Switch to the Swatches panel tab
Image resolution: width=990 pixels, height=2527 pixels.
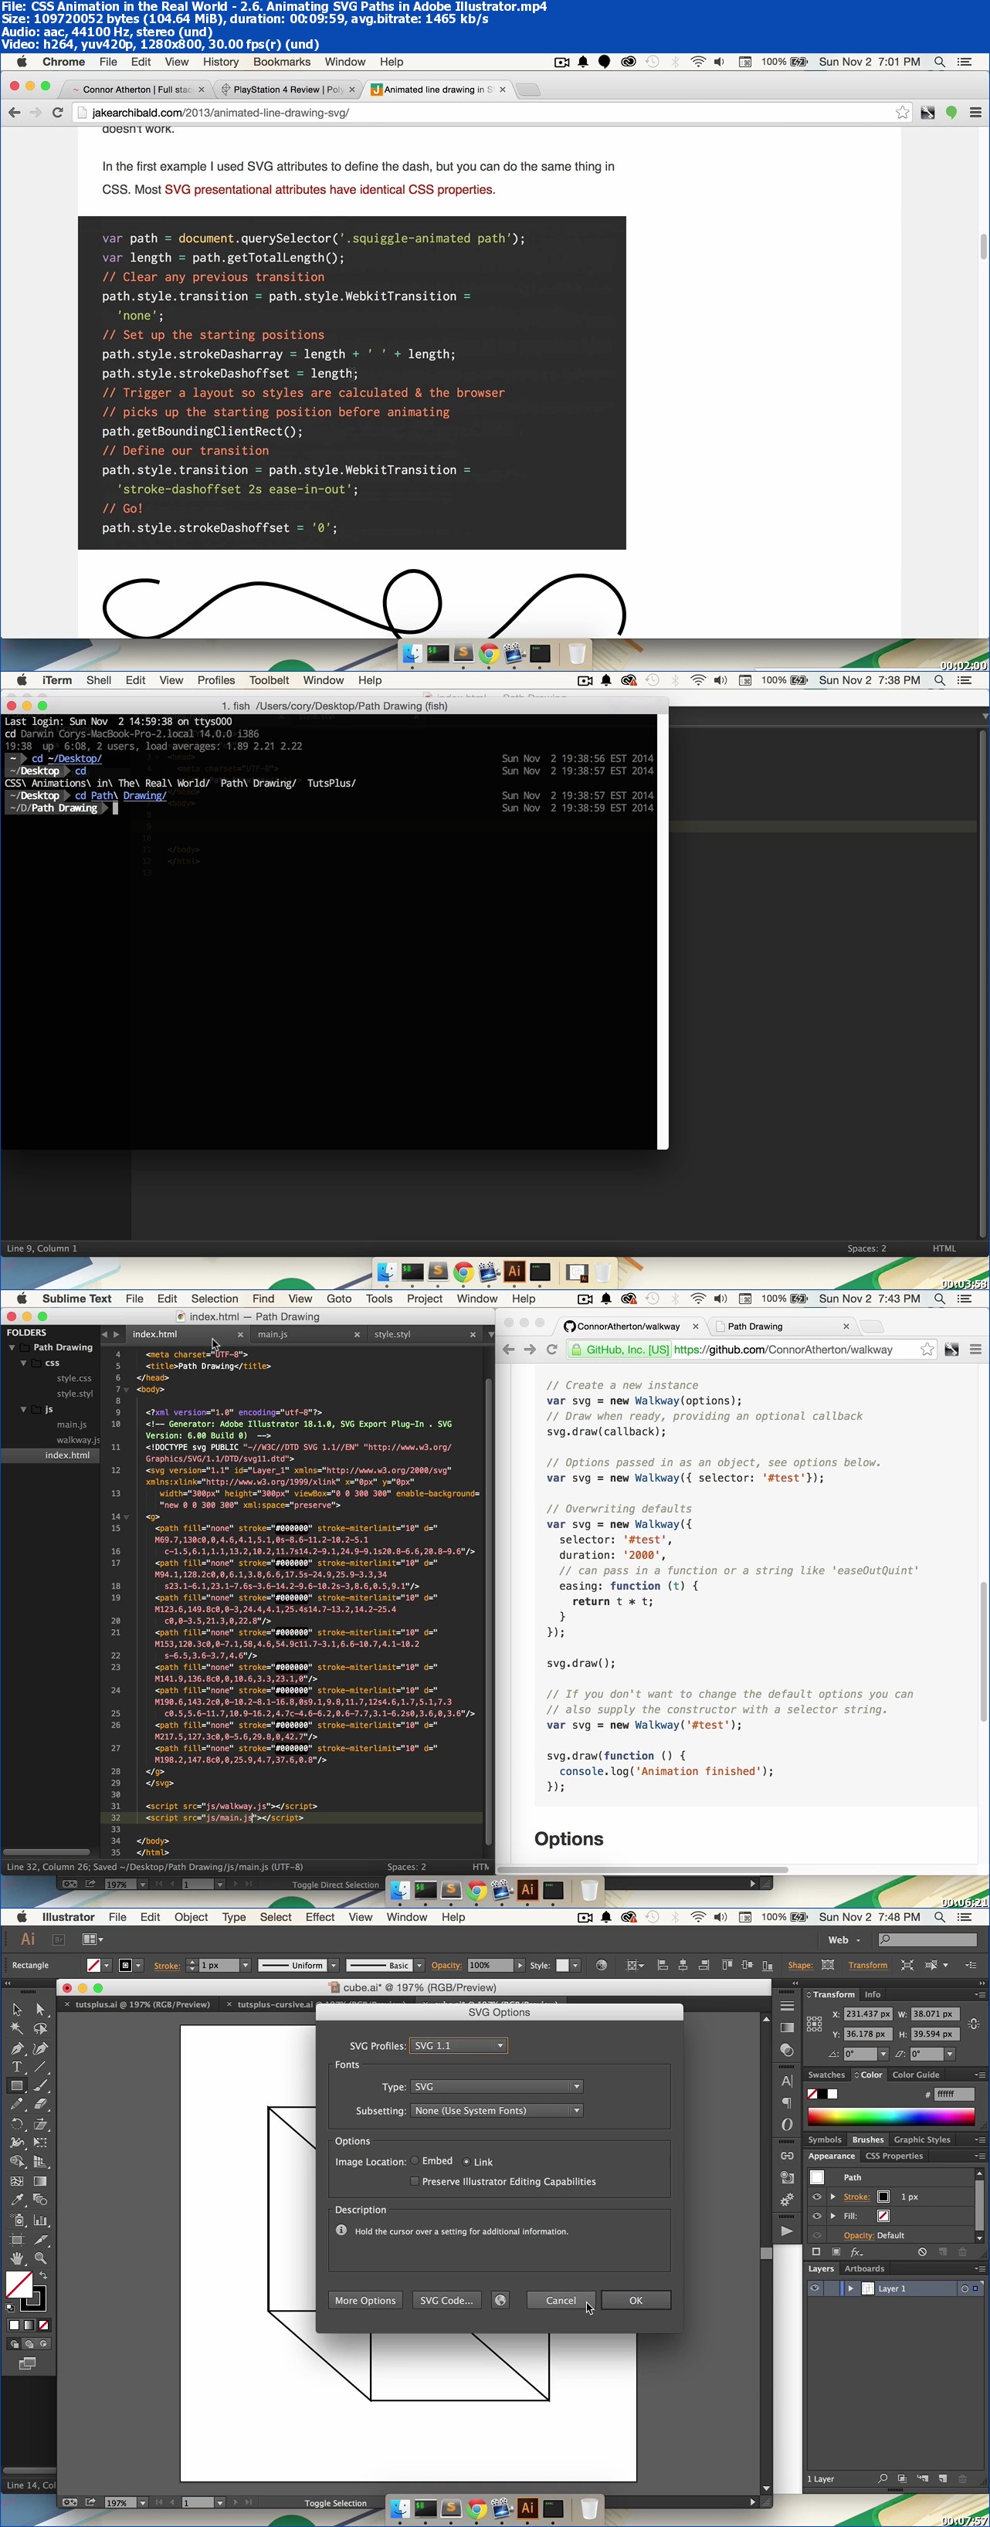(x=826, y=2075)
